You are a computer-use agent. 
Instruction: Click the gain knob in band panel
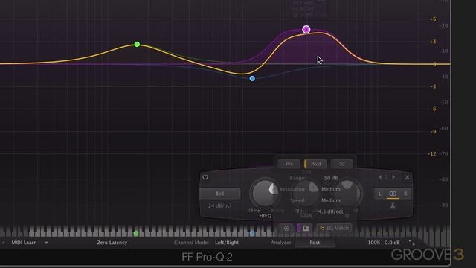coord(306,194)
